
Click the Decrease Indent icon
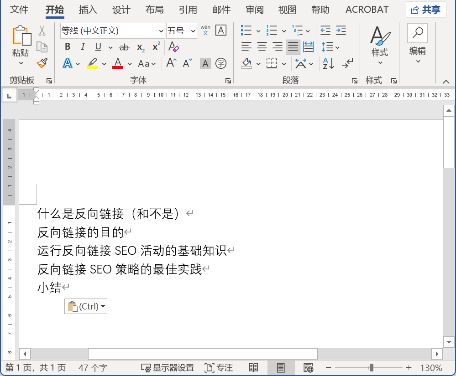tap(325, 31)
